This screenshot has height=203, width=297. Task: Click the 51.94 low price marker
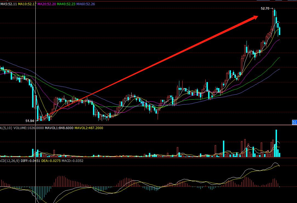click(30, 121)
